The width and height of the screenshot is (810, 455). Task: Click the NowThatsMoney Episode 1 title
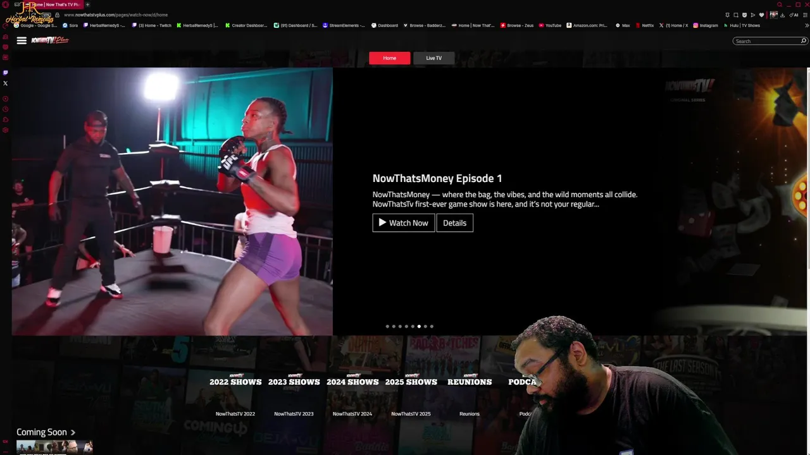coord(437,179)
